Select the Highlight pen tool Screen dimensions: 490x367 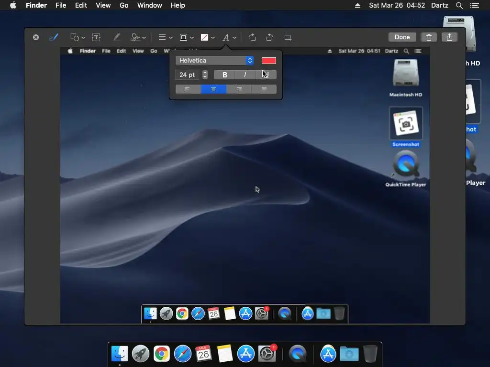pyautogui.click(x=117, y=37)
